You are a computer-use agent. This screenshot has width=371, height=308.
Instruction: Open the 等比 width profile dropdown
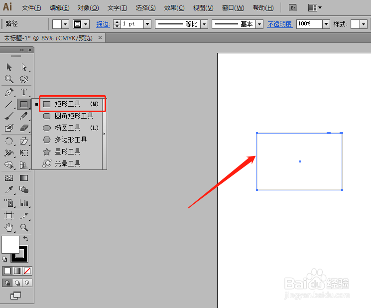[204, 24]
